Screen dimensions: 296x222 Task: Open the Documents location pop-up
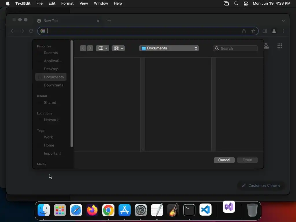tap(169, 48)
